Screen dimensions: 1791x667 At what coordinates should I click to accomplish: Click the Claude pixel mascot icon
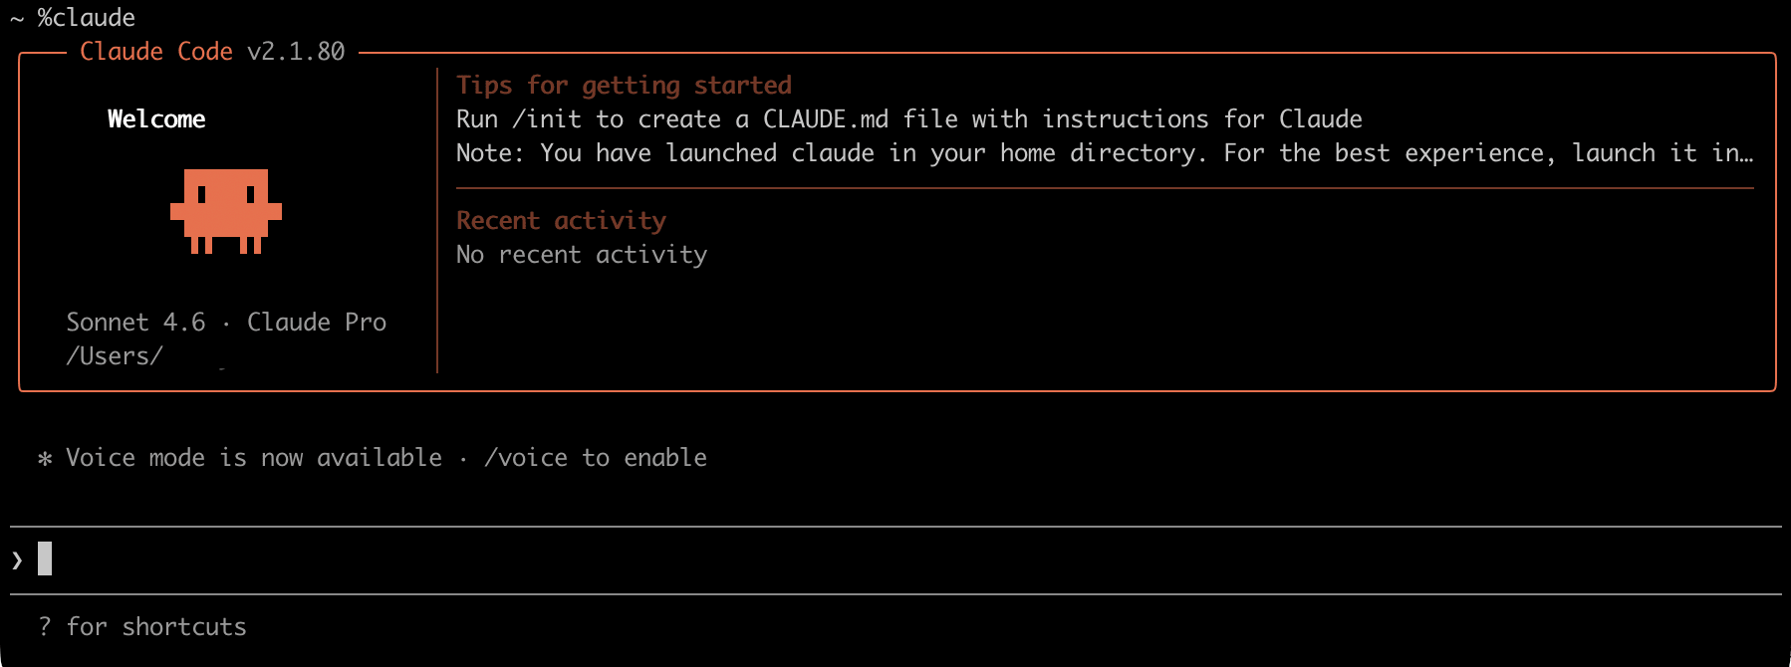coord(226,210)
